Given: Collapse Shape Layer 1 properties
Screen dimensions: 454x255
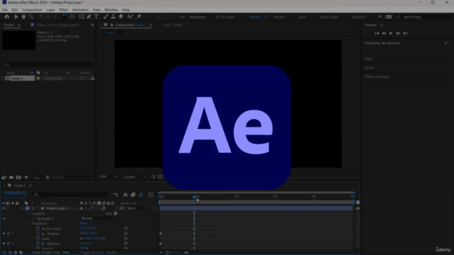Looking at the screenshot, I should tap(23, 208).
